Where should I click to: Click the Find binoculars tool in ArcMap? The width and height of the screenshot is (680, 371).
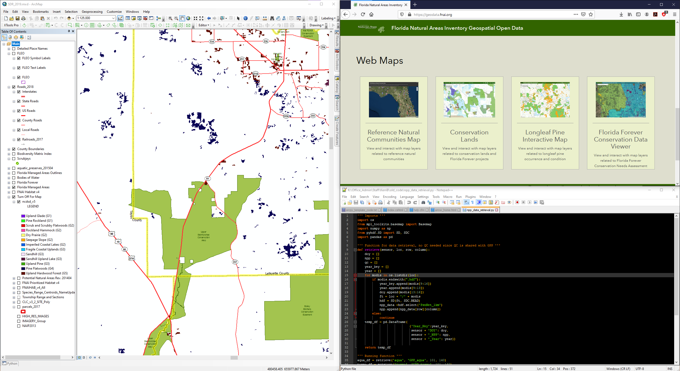[x=272, y=18]
